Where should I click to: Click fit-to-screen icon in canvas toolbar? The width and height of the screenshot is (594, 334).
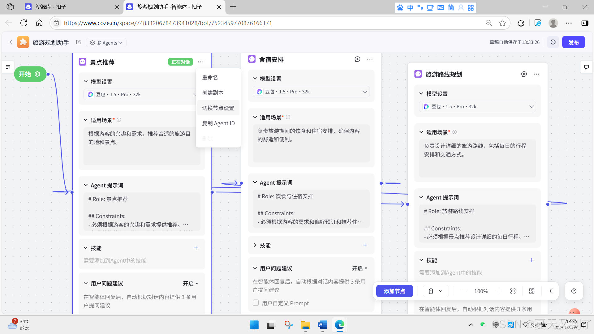(x=513, y=291)
